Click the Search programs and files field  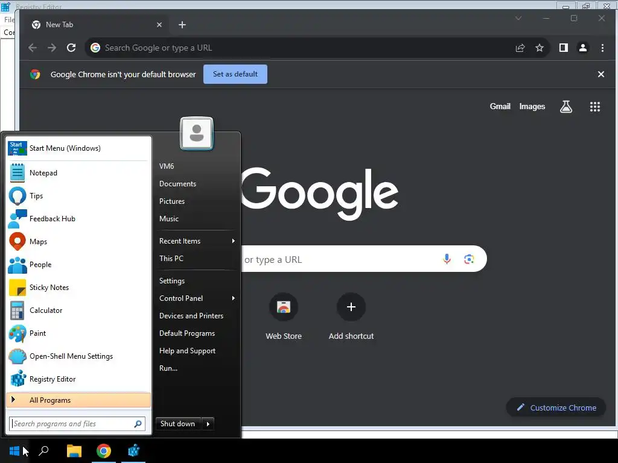pos(72,424)
